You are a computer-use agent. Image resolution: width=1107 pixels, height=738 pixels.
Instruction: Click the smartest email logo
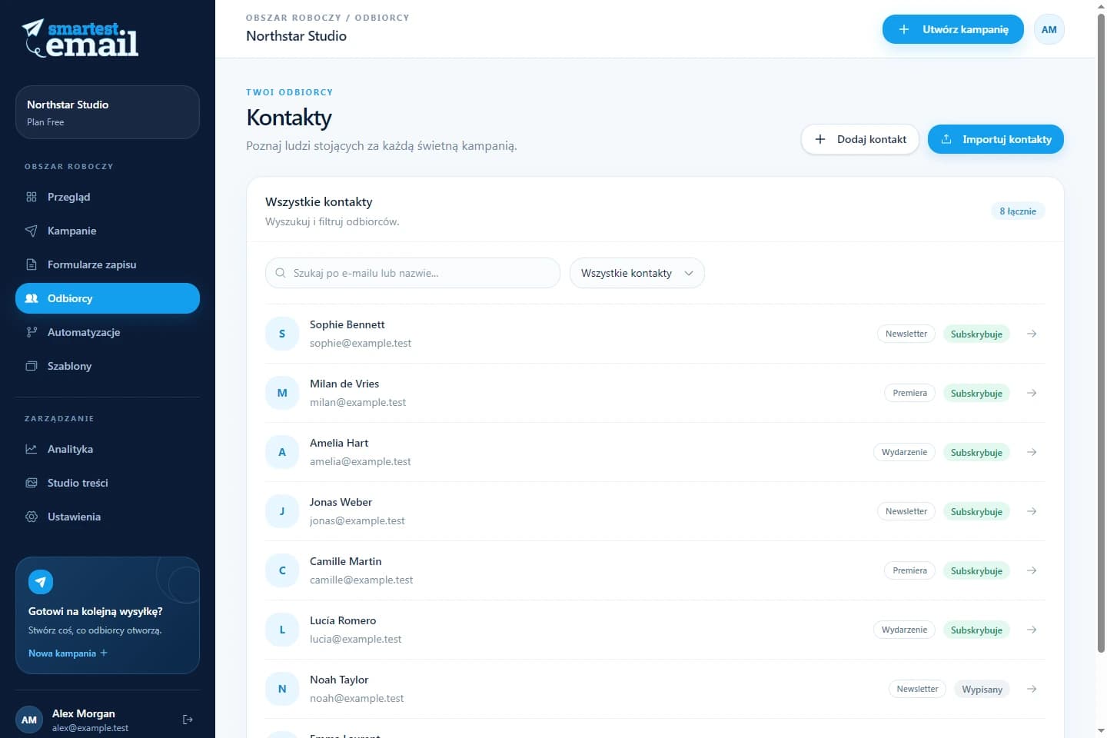80,38
